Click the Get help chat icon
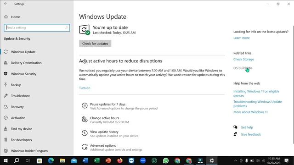The width and height of the screenshot is (294, 165). 235,127
